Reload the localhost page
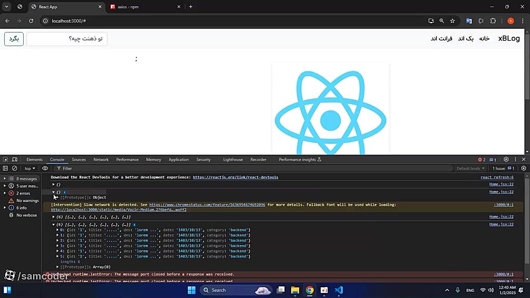530x298 pixels. point(31,21)
